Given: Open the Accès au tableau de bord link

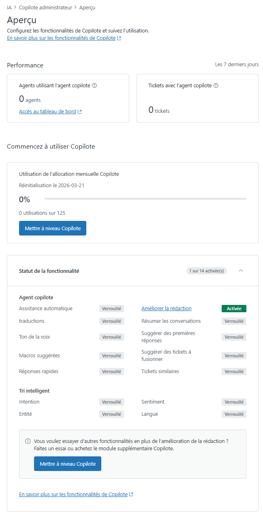Looking at the screenshot, I should tap(50, 112).
